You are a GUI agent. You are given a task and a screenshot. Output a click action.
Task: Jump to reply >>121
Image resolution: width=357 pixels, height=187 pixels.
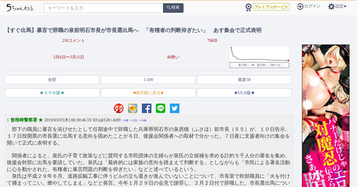(134, 121)
